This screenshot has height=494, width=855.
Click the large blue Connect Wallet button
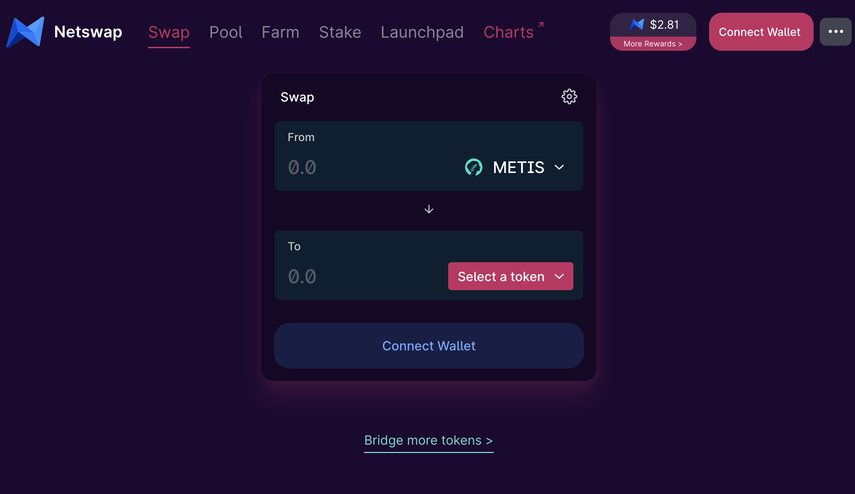[x=429, y=346]
